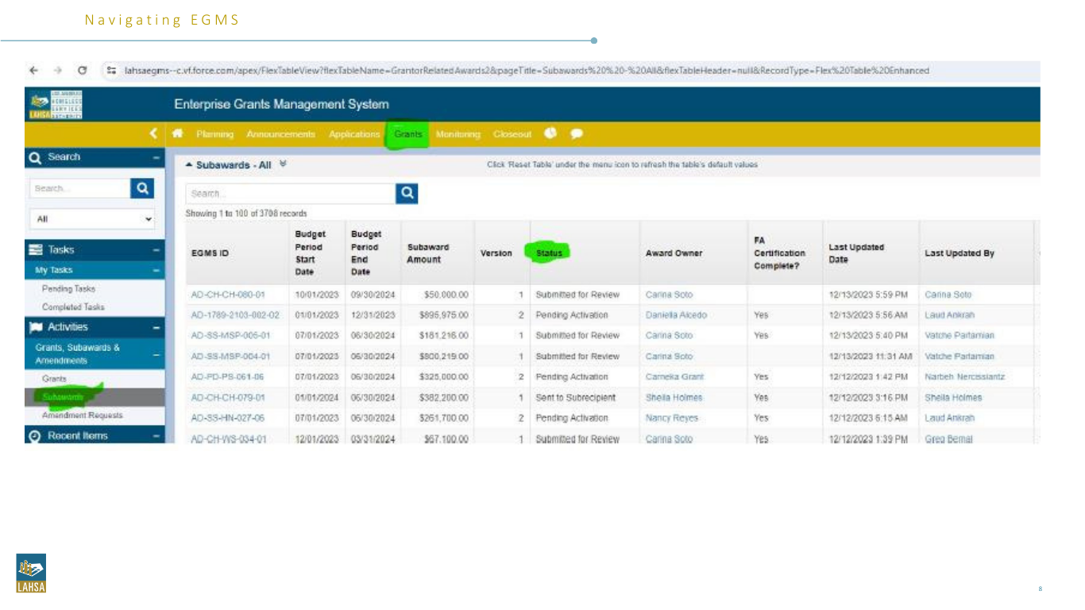Open last updated by Narbeh Nercissiantz
Viewport: 1085px width, 610px height.
pos(964,376)
